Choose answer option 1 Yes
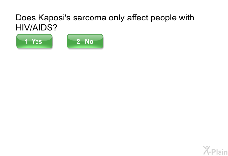This screenshot has width=228, height=156. click(x=34, y=42)
